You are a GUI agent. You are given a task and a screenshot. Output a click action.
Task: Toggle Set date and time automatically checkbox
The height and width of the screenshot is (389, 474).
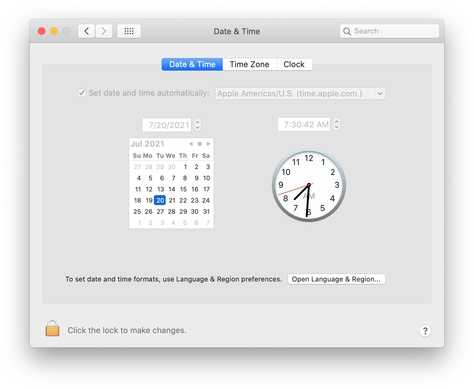pyautogui.click(x=82, y=93)
